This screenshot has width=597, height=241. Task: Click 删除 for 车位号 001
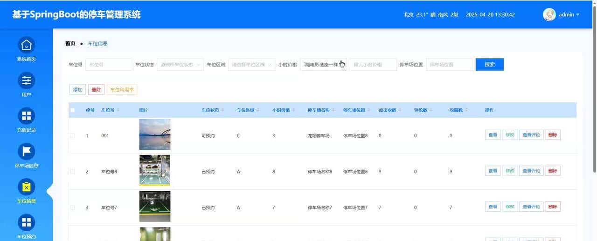[x=553, y=135]
